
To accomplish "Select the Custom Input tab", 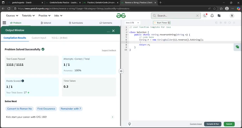I will pyautogui.click(x=39, y=38).
